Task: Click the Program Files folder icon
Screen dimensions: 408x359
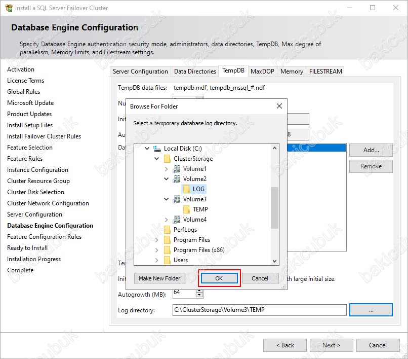Action: pos(167,240)
